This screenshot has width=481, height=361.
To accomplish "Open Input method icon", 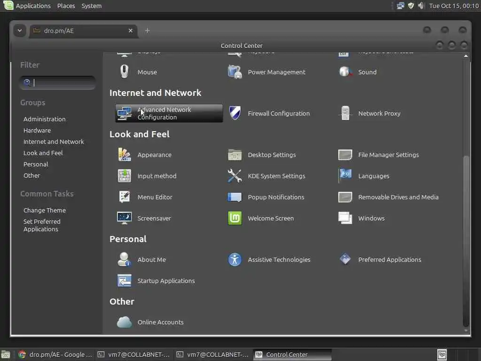I will 124,176.
